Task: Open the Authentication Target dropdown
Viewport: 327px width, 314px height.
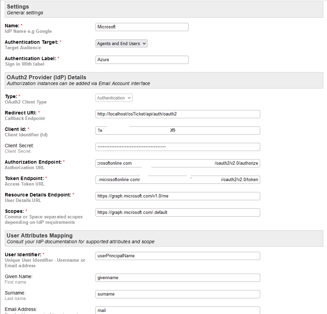Action: [121, 43]
